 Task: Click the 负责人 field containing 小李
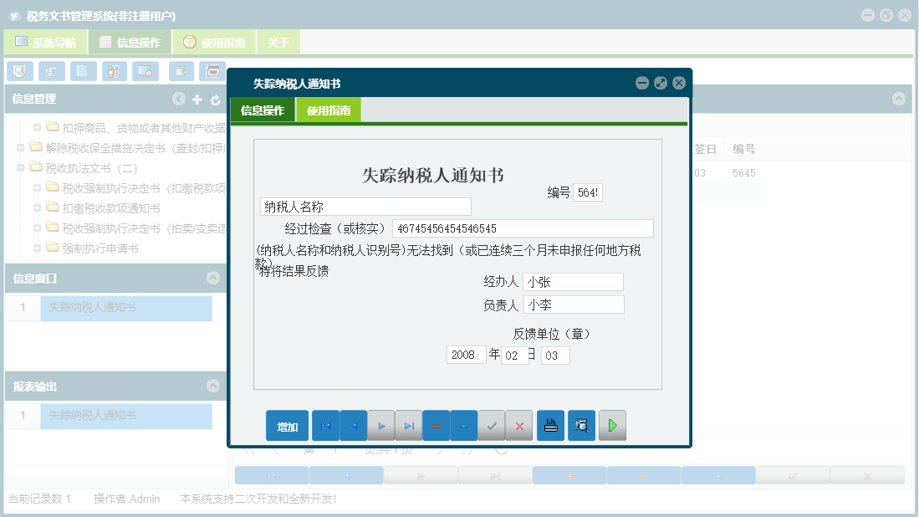point(574,305)
